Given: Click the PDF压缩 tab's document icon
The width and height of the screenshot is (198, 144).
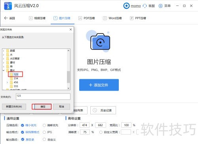Looking at the screenshot, I should tap(80, 18).
